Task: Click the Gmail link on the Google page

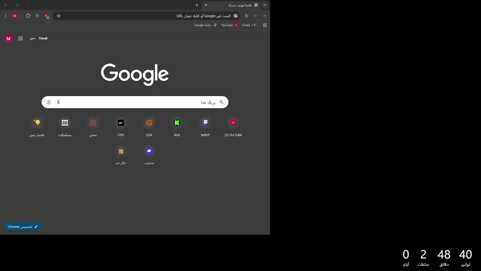Action: pyautogui.click(x=43, y=38)
